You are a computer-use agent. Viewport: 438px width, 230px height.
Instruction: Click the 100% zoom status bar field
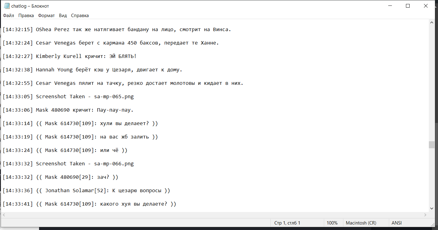(332, 223)
